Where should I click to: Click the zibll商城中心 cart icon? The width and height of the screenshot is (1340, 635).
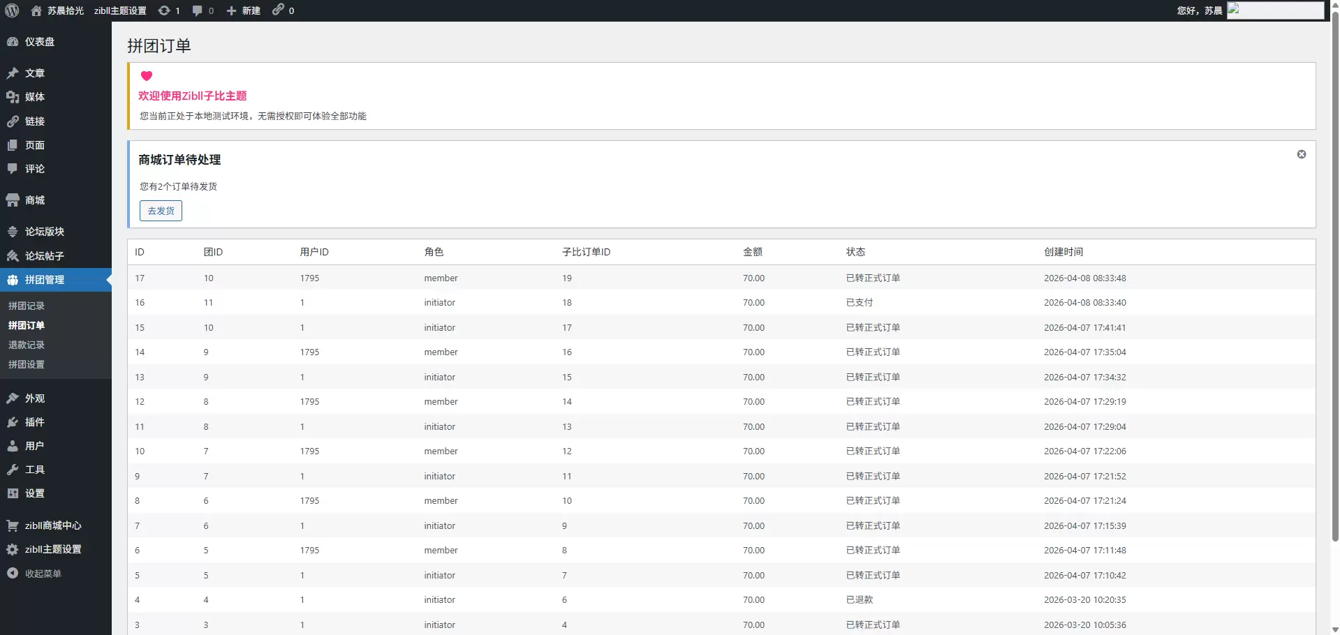pyautogui.click(x=13, y=525)
